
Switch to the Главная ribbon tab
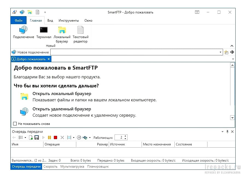pyautogui.click(x=36, y=21)
